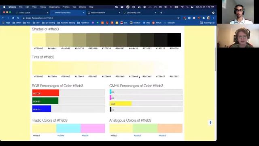Close the jackharrhy.com tab
259x146 pixels.
pyautogui.click(x=155, y=13)
